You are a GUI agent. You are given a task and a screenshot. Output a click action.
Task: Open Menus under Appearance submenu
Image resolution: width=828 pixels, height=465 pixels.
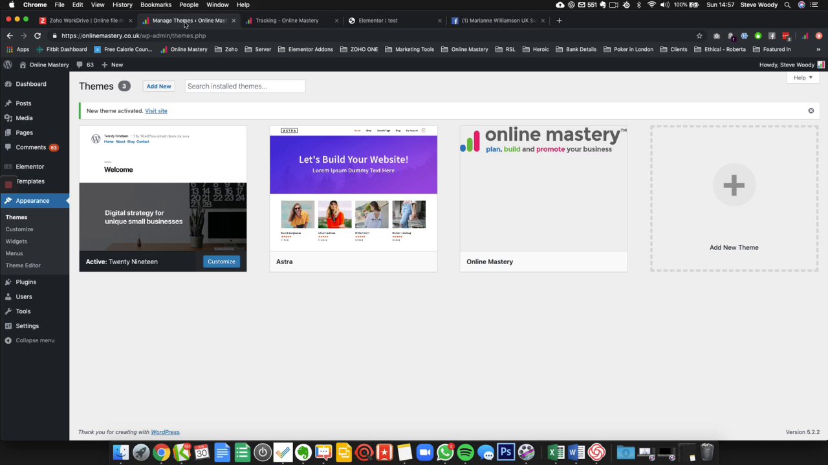pos(14,253)
